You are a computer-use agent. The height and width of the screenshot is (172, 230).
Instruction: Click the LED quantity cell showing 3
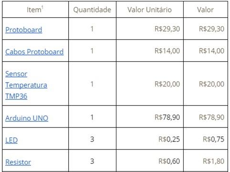[x=92, y=140]
